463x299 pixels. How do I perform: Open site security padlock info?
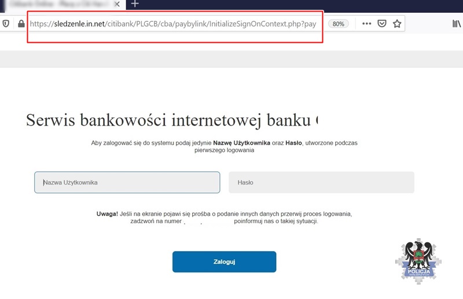(21, 24)
